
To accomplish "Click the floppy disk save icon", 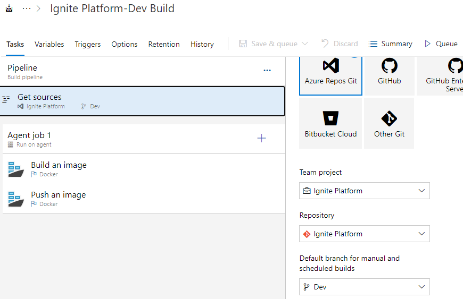I will tap(243, 44).
